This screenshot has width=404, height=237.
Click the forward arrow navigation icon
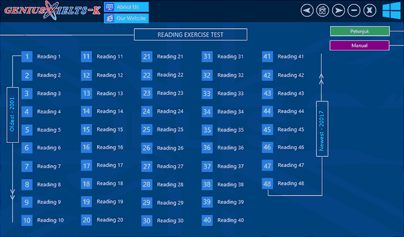coord(339,10)
